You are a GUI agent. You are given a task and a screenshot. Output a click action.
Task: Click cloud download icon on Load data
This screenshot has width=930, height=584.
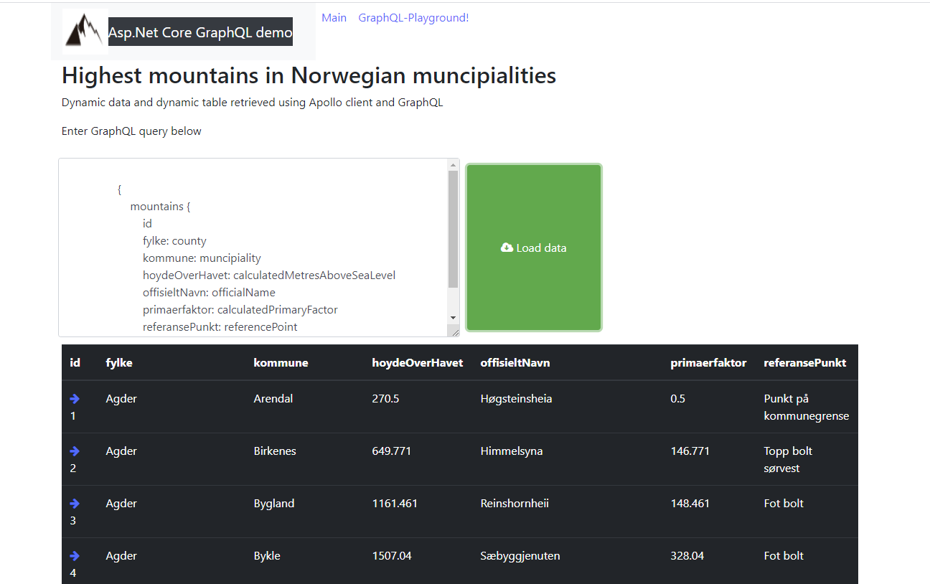pos(507,248)
